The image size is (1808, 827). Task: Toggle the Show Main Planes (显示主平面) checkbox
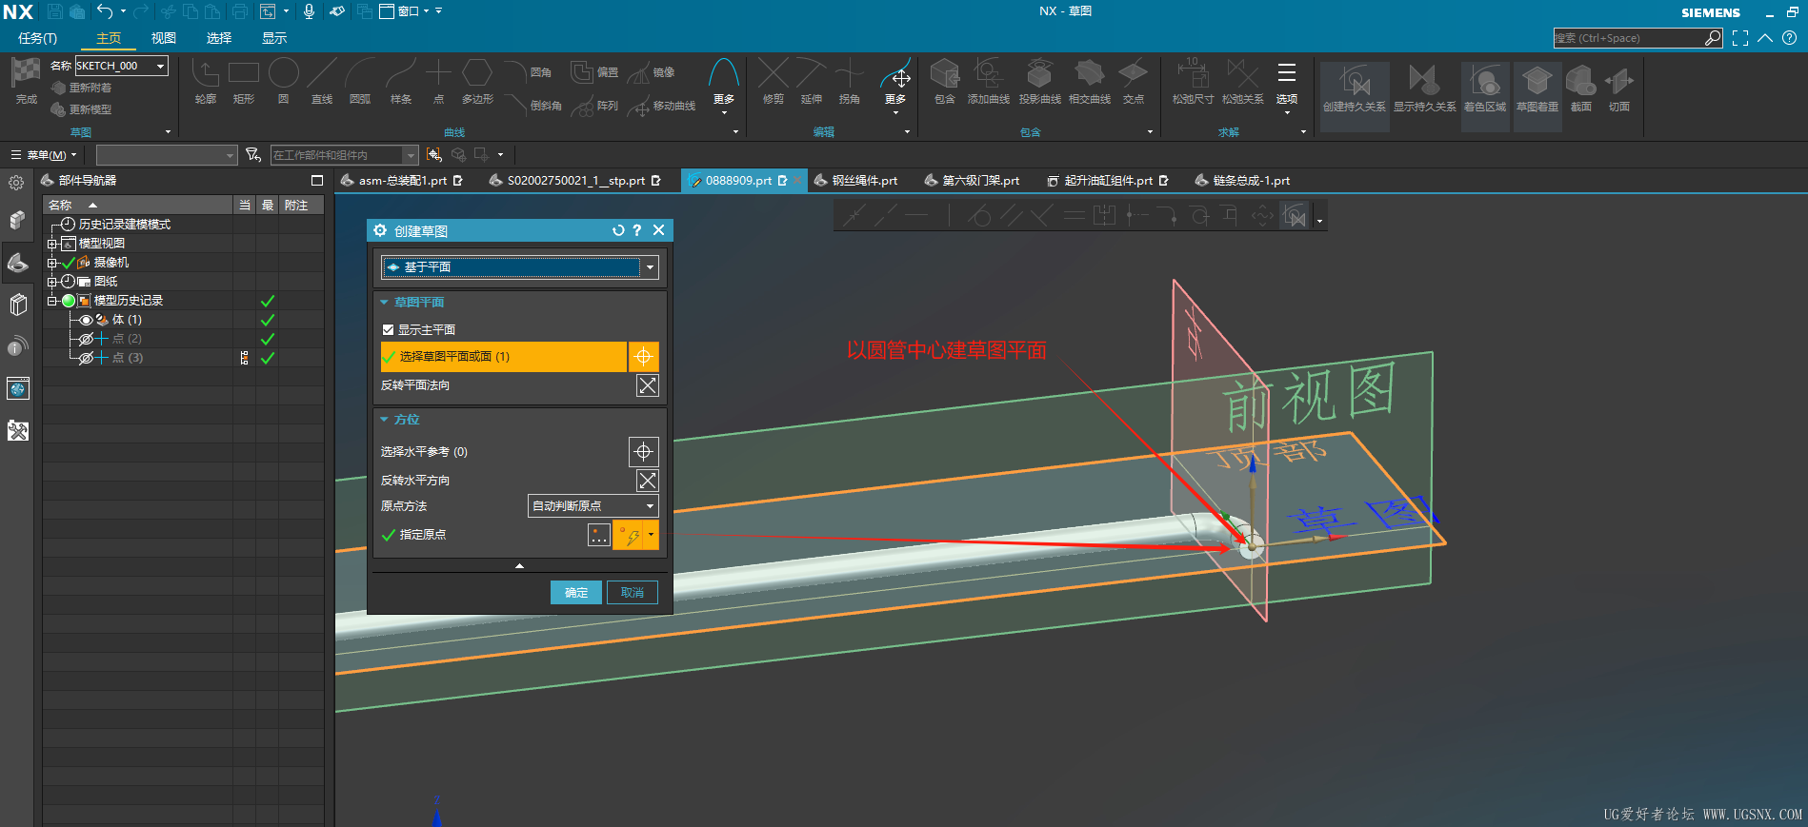(388, 329)
